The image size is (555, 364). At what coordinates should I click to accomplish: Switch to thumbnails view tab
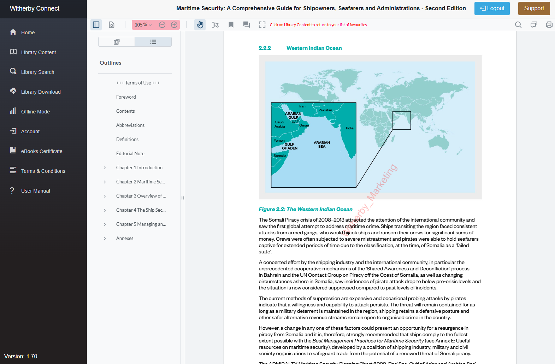click(x=117, y=42)
